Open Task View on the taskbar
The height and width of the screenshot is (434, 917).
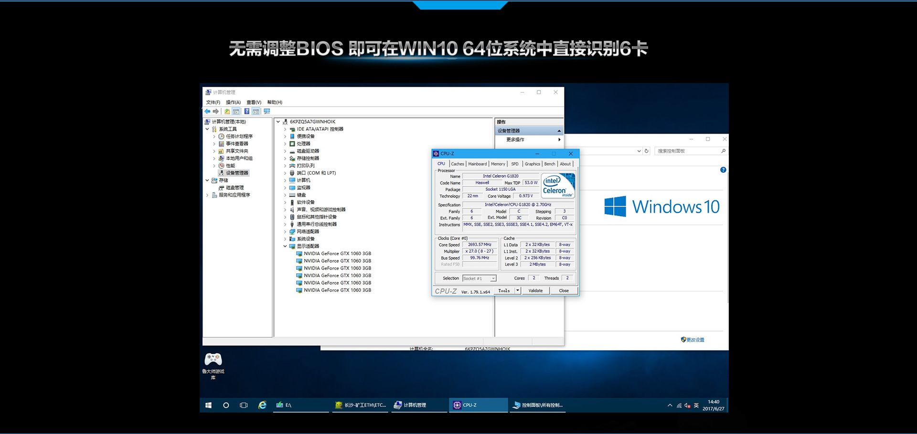pos(244,405)
